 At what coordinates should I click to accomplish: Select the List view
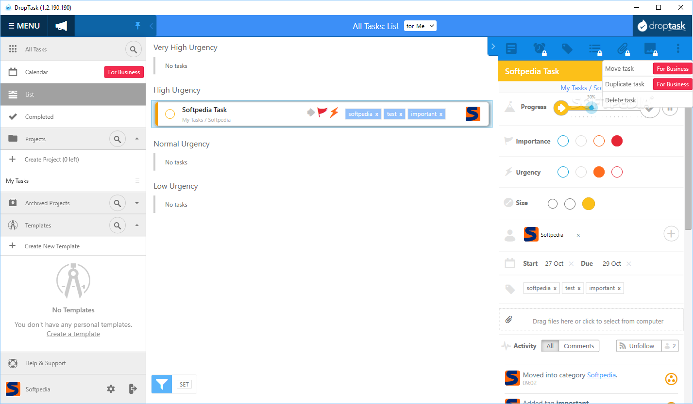tap(73, 95)
